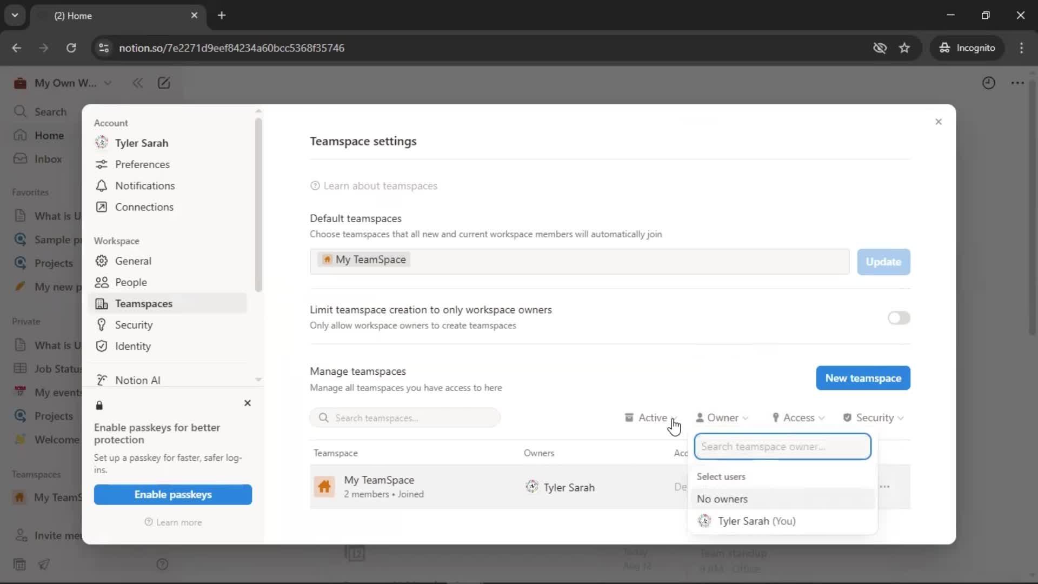Click My TeamSpace row name in table
The height and width of the screenshot is (584, 1038).
pos(379,480)
